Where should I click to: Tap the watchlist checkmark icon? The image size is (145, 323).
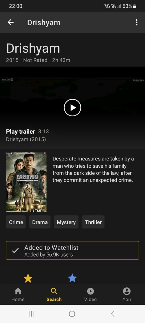[15, 251]
